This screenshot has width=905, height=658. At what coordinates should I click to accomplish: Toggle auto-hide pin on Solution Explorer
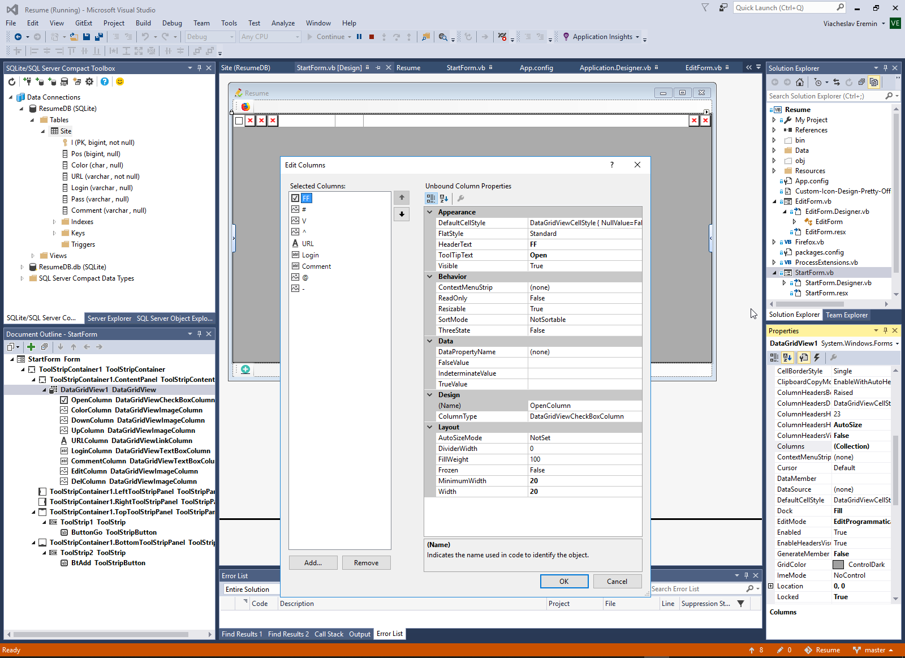(885, 68)
